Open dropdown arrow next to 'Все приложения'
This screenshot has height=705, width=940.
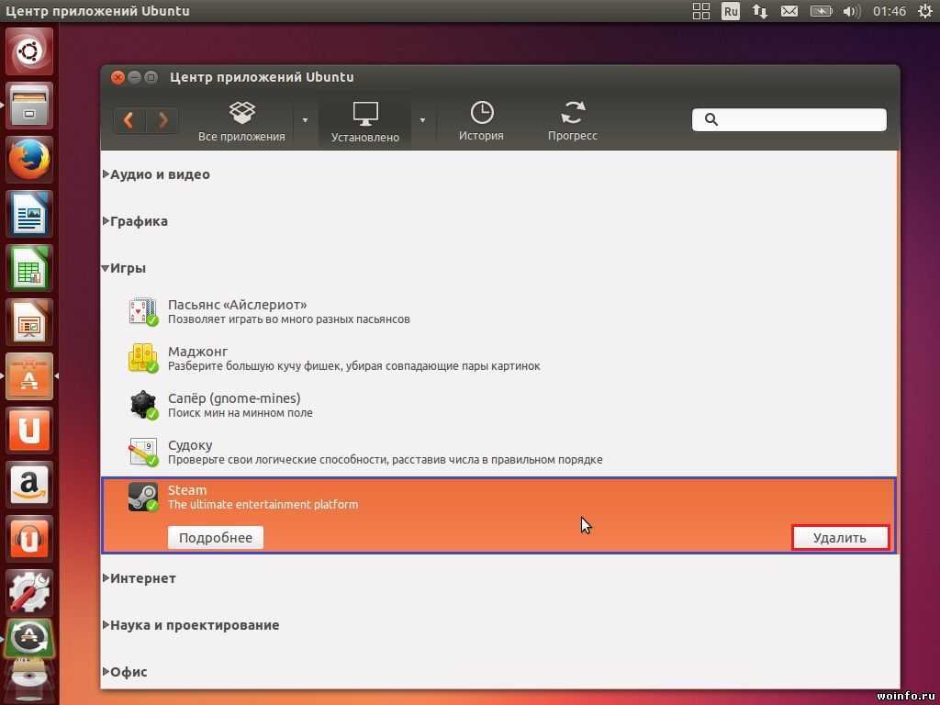[305, 120]
